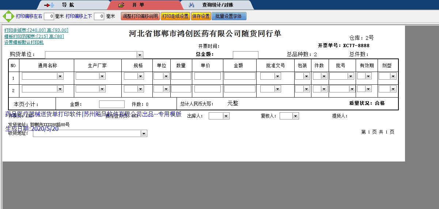Expand the 购货单位 dropdown

pyautogui.click(x=139, y=55)
